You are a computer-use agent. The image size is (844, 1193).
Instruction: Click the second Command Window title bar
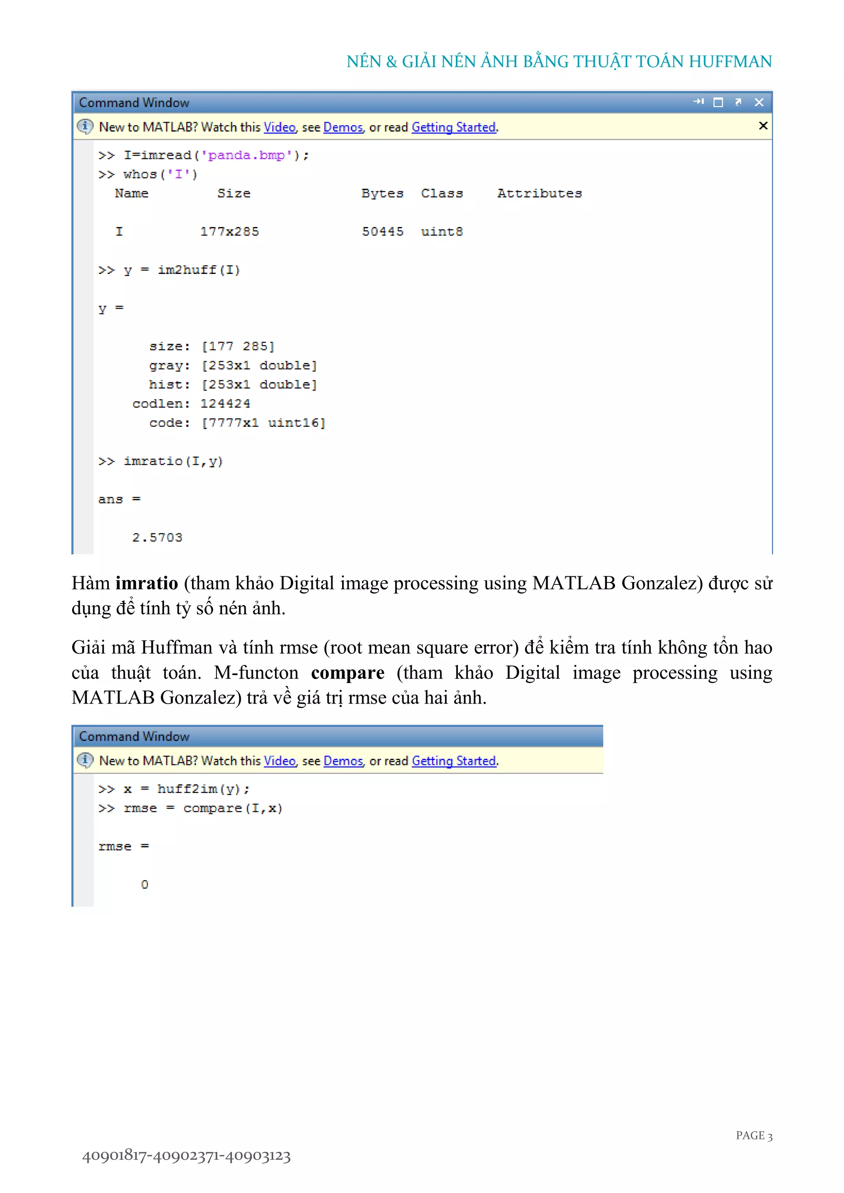pyautogui.click(x=338, y=736)
